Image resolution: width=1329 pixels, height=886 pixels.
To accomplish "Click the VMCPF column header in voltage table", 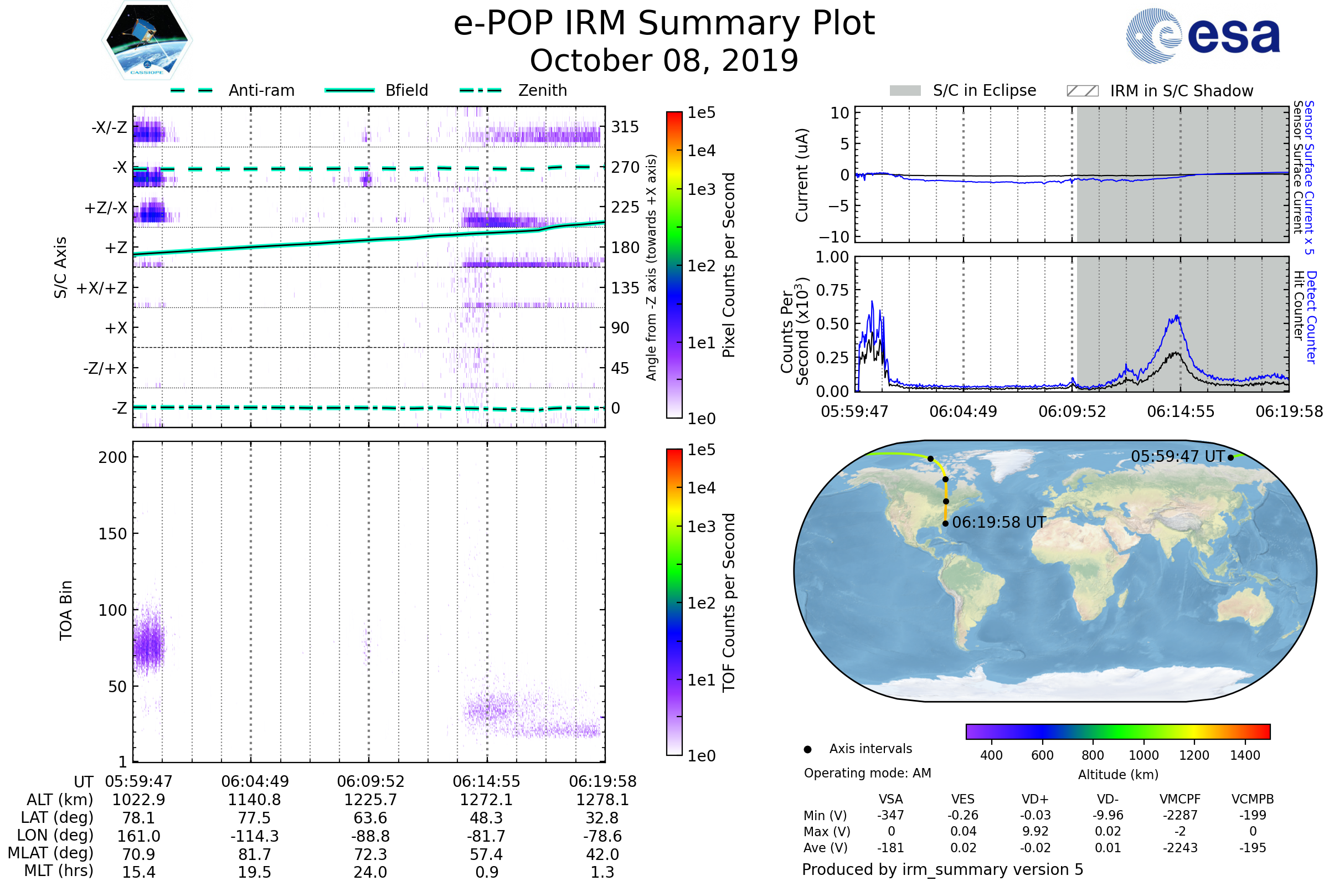I will (1180, 799).
